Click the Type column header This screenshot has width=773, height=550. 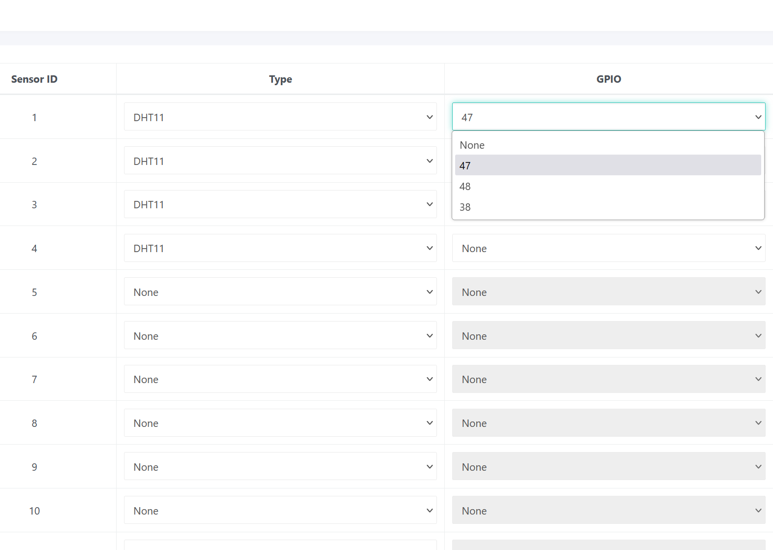pyautogui.click(x=280, y=79)
